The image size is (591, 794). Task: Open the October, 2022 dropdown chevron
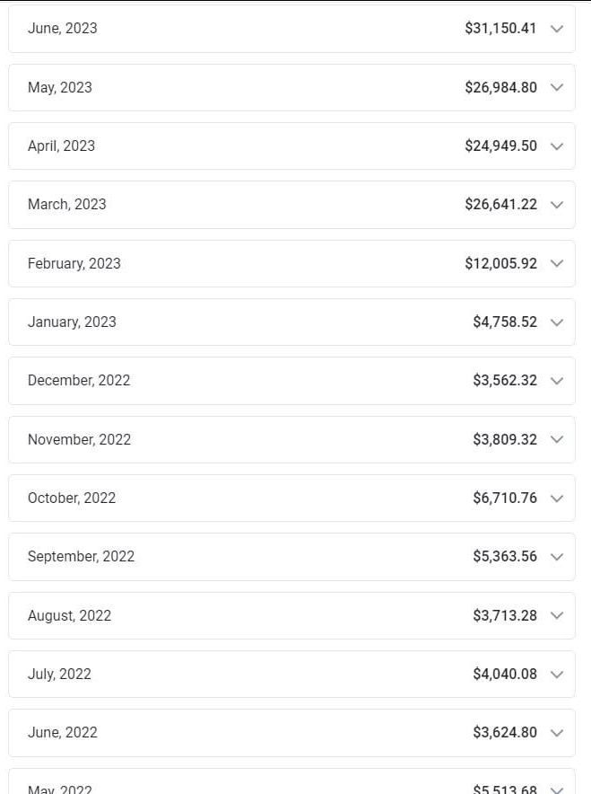(x=557, y=498)
